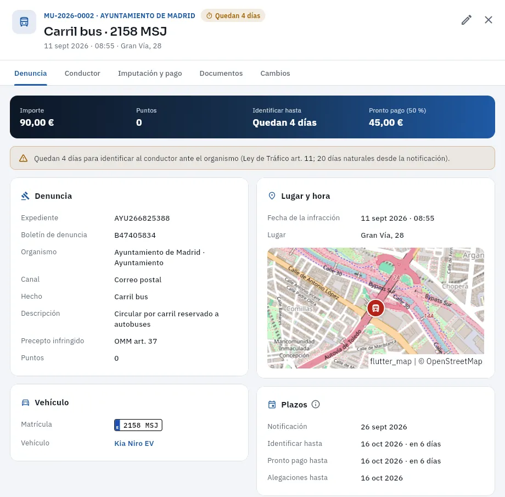Close the fine detail panel
Viewport: 505px width, 497px height.
tap(488, 20)
